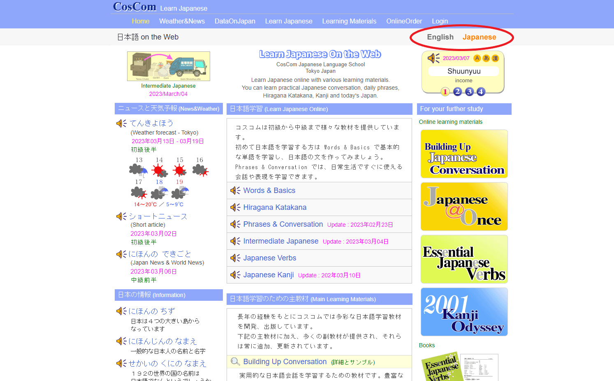614x381 pixels.
Task: Open Login menu item
Action: pos(440,21)
